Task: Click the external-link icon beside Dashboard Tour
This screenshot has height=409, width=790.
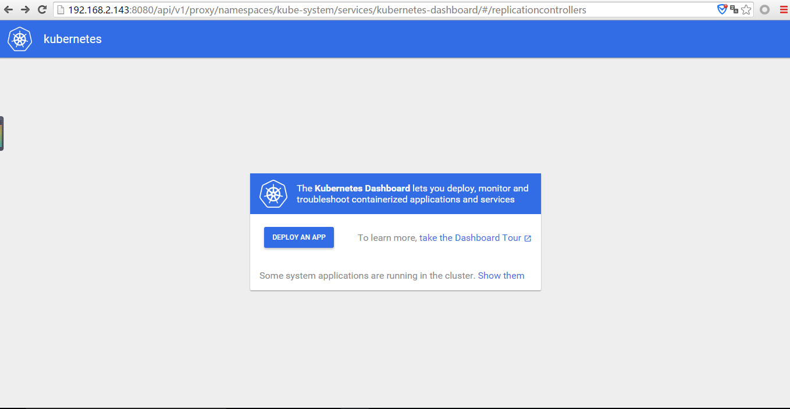Action: click(528, 238)
